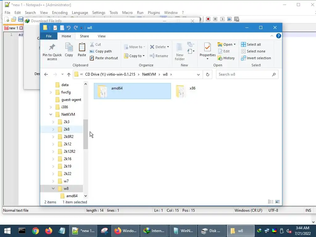Select 2k19 in the navigation tree
Image resolution: width=316 pixels, height=237 pixels.
(x=68, y=166)
